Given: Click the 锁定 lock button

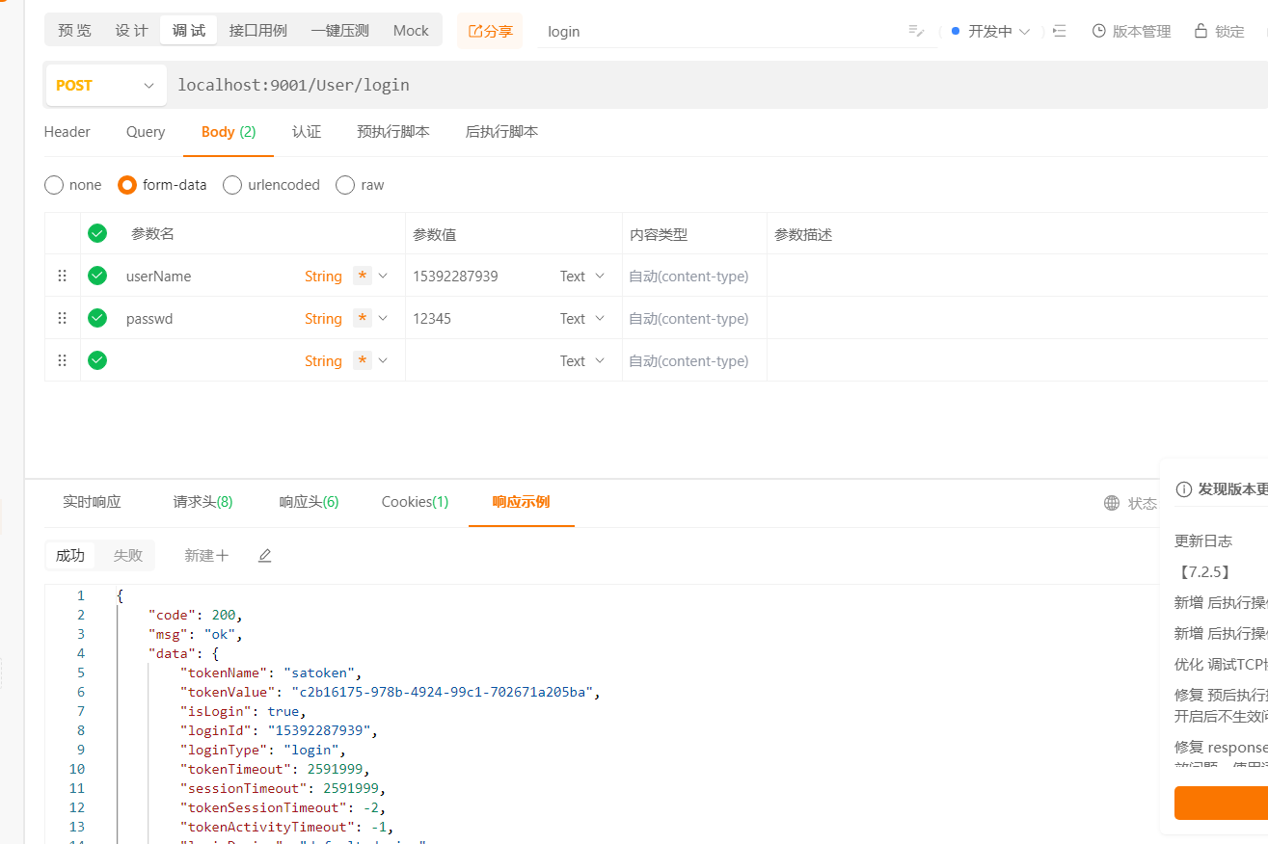Looking at the screenshot, I should click(x=1219, y=31).
